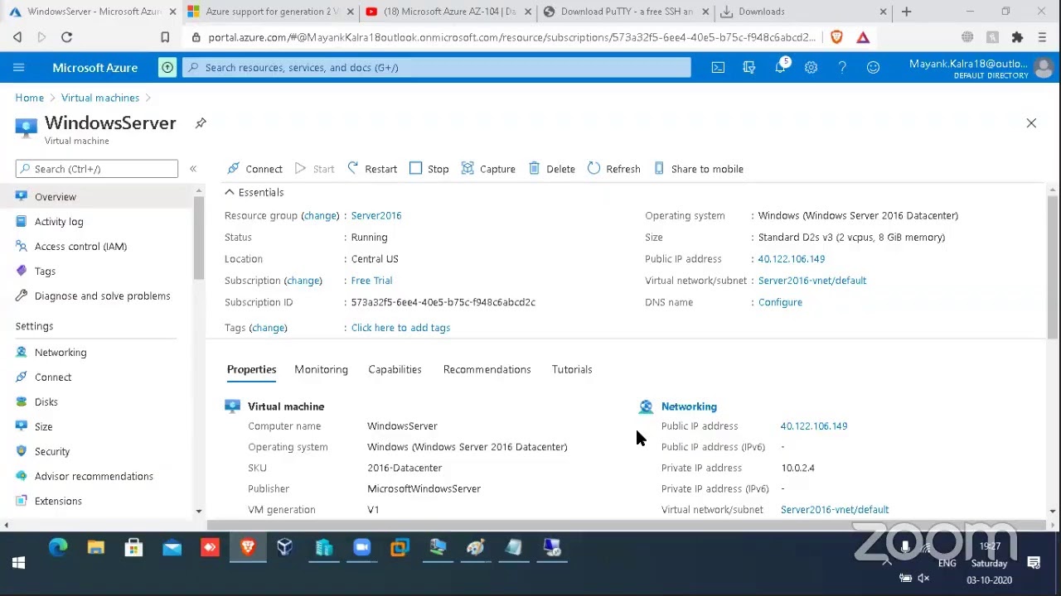The height and width of the screenshot is (596, 1061).
Task: Switch to the Capabilities tab
Action: click(x=395, y=369)
